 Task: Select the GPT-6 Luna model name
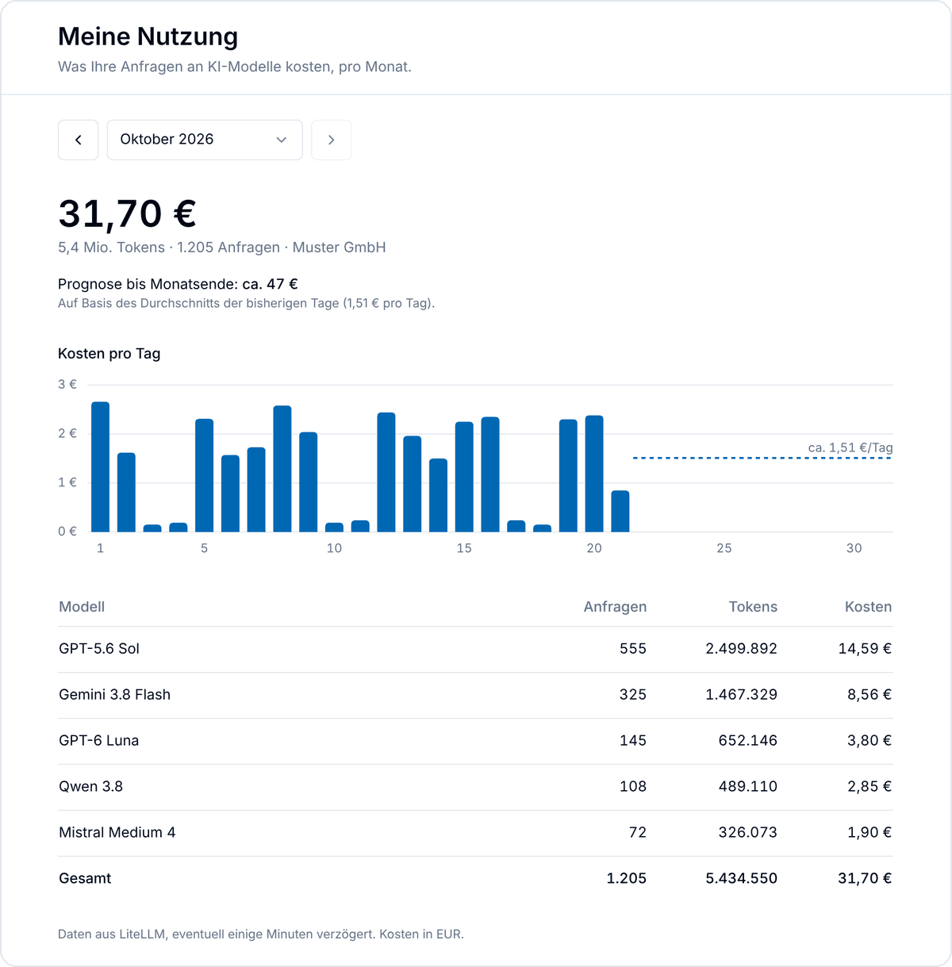[99, 741]
